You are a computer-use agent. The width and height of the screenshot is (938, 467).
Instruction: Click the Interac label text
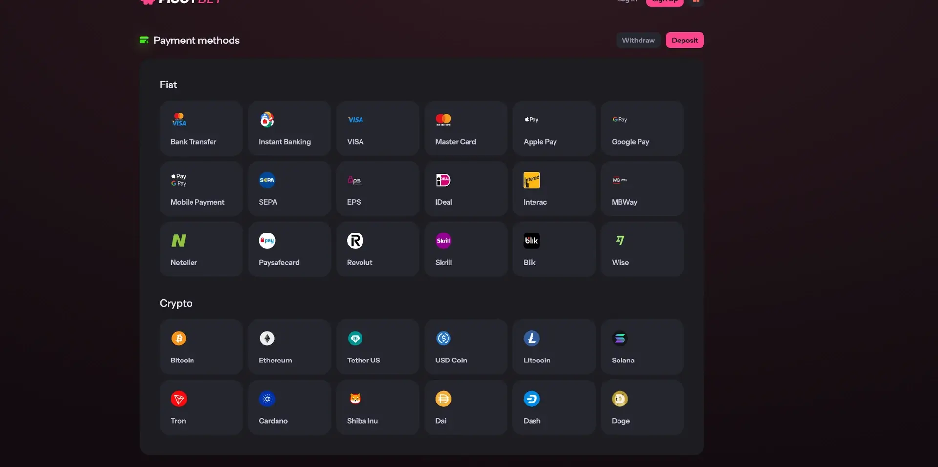(535, 202)
